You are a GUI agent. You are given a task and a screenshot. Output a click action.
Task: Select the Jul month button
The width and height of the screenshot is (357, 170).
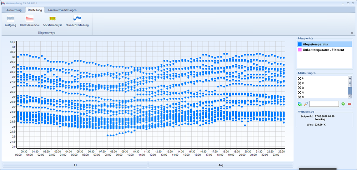pos(75,165)
